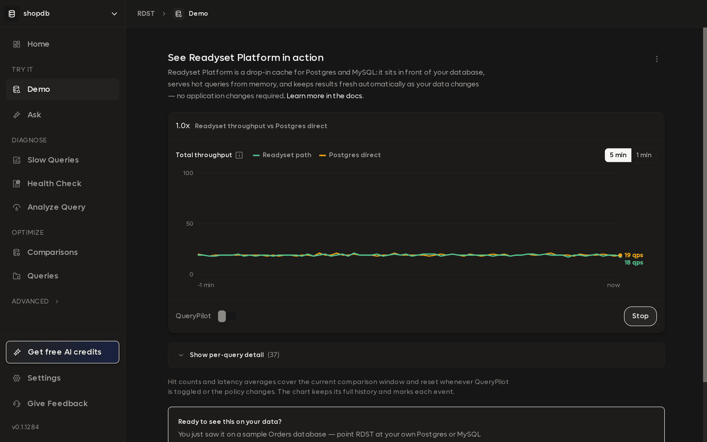The width and height of the screenshot is (707, 442).
Task: Follow the 'Learn more in the docs' link
Action: point(324,96)
